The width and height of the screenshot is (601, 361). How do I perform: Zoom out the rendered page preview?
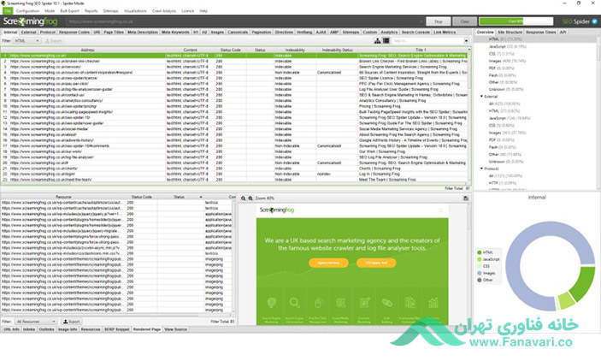coord(243,198)
